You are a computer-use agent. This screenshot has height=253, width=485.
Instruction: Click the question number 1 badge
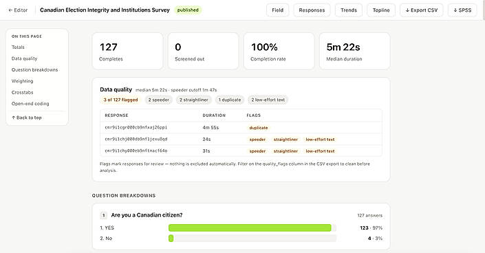(x=104, y=215)
